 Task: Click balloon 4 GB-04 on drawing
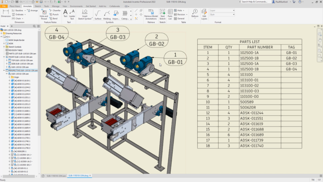pyautogui.click(x=57, y=34)
